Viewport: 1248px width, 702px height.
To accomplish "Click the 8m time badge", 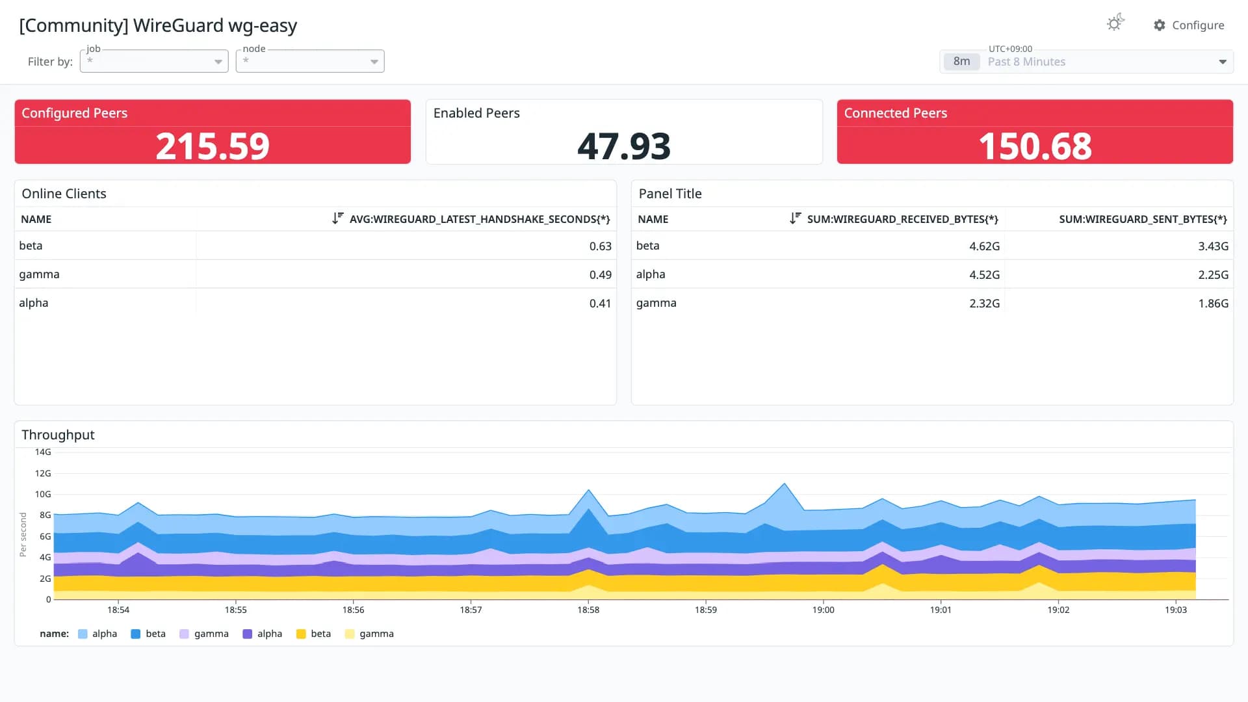I will (x=961, y=62).
